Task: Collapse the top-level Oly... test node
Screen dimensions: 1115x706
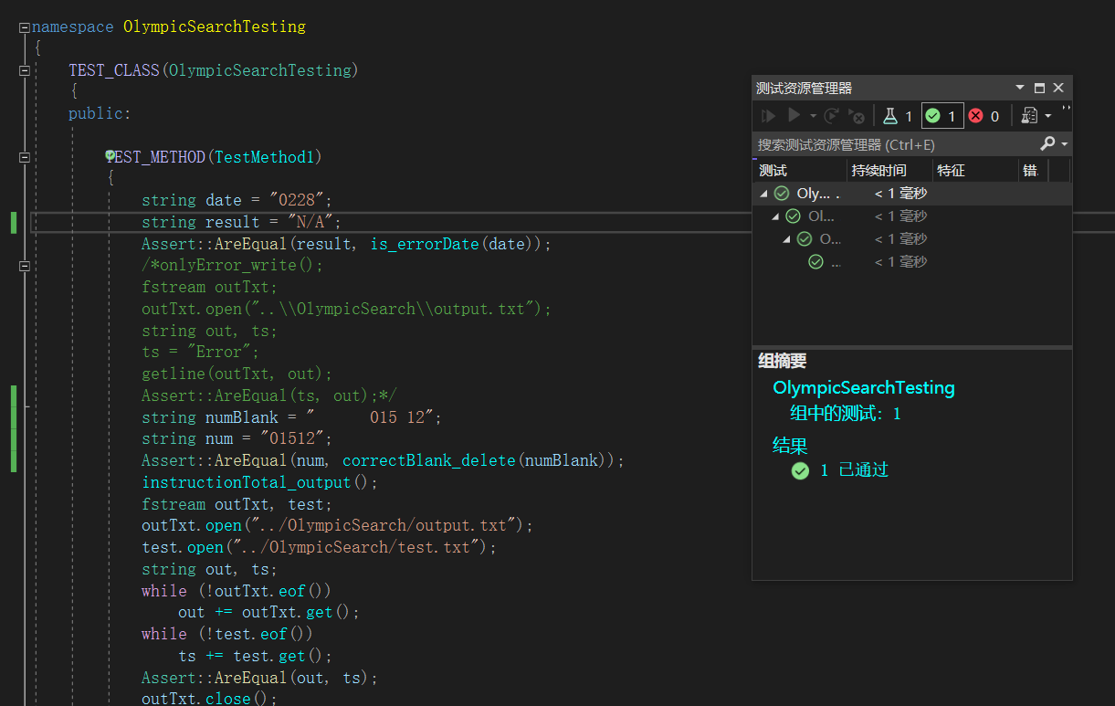Action: click(x=763, y=194)
